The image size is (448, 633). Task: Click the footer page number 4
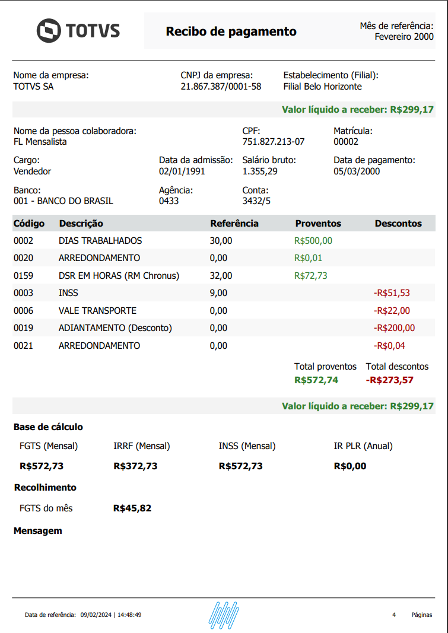394,615
